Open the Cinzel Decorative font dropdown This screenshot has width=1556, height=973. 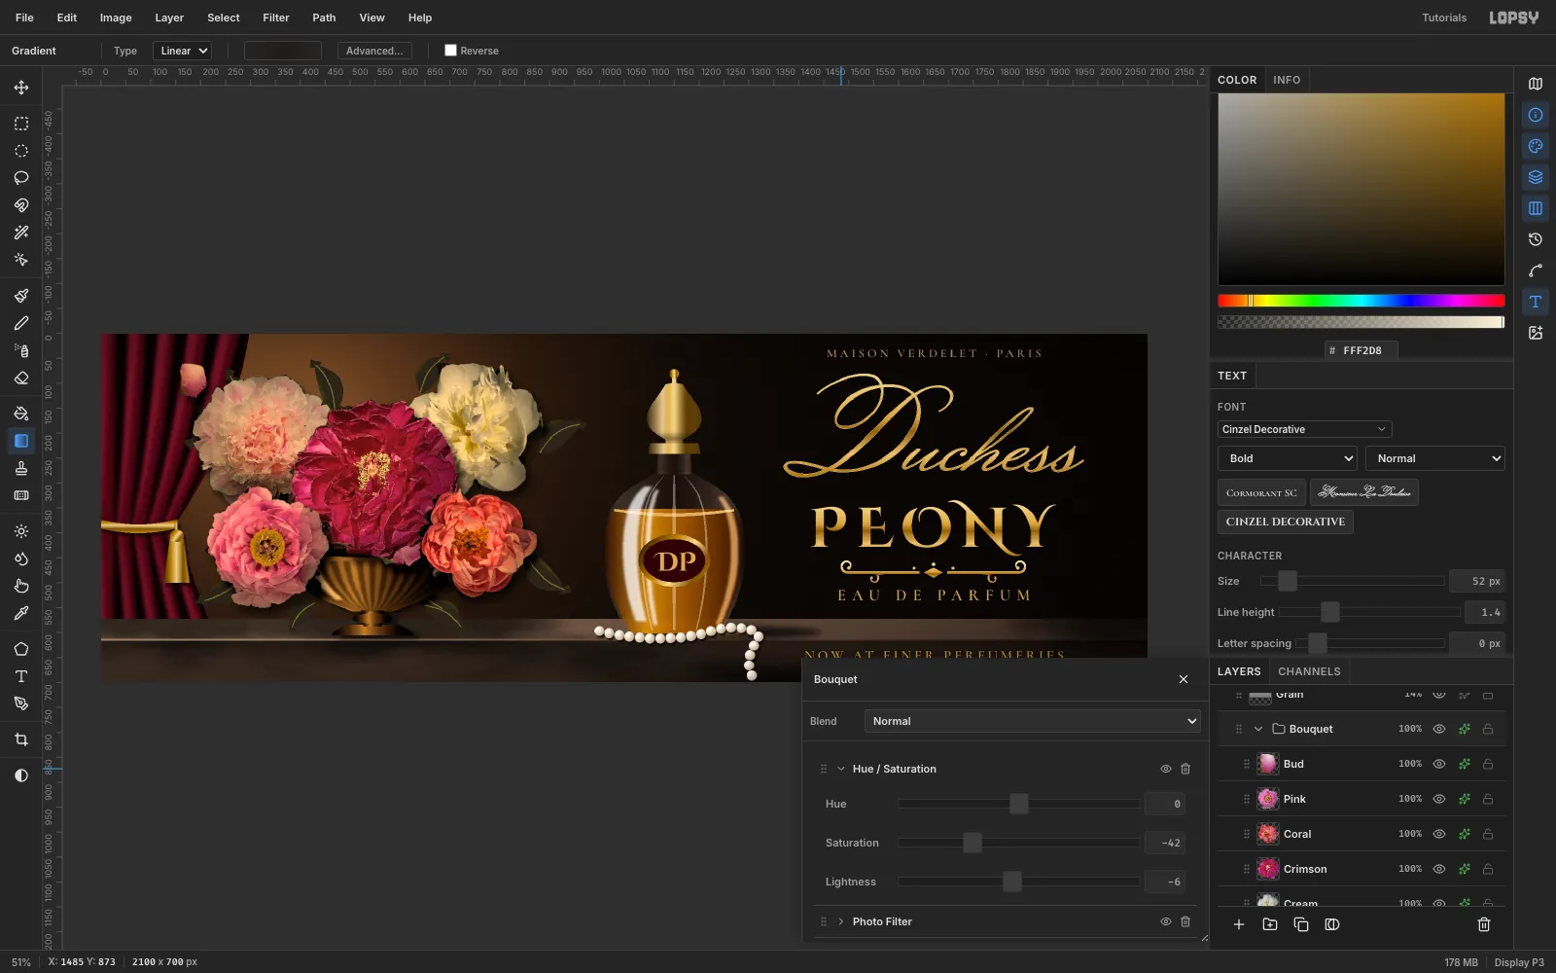tap(1304, 429)
